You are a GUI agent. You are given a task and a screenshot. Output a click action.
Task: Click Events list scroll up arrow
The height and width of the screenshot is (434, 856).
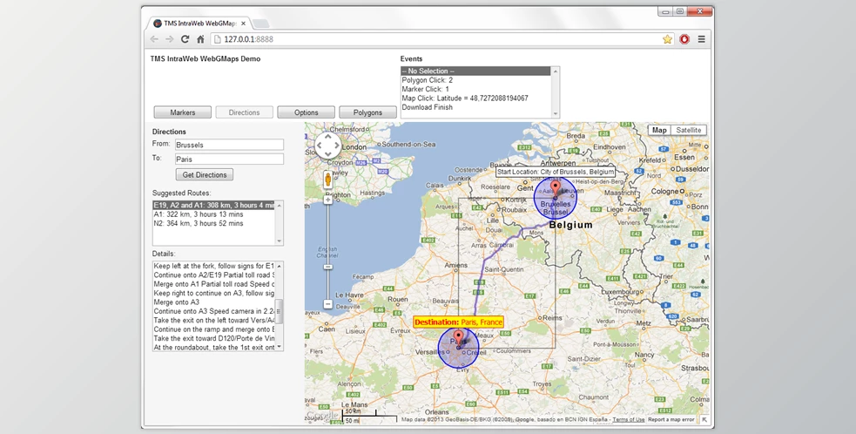click(x=556, y=71)
